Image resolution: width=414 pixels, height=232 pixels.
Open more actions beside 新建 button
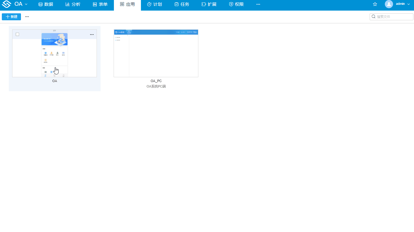(x=27, y=17)
